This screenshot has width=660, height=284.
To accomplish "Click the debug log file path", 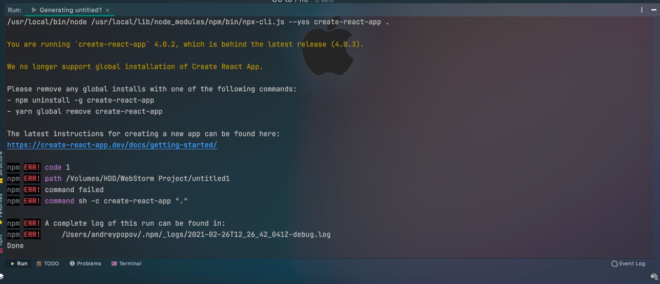I will pyautogui.click(x=196, y=235).
